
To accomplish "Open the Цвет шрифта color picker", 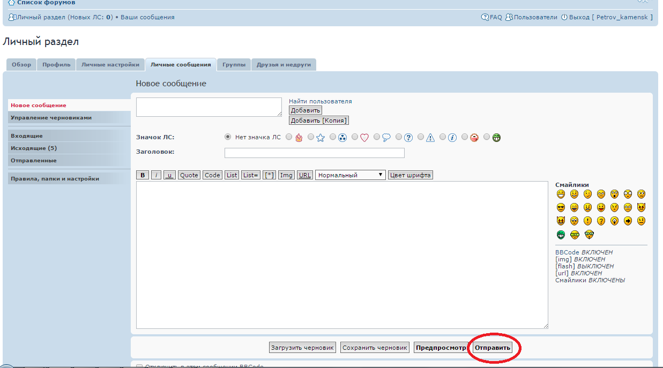I will pos(411,175).
